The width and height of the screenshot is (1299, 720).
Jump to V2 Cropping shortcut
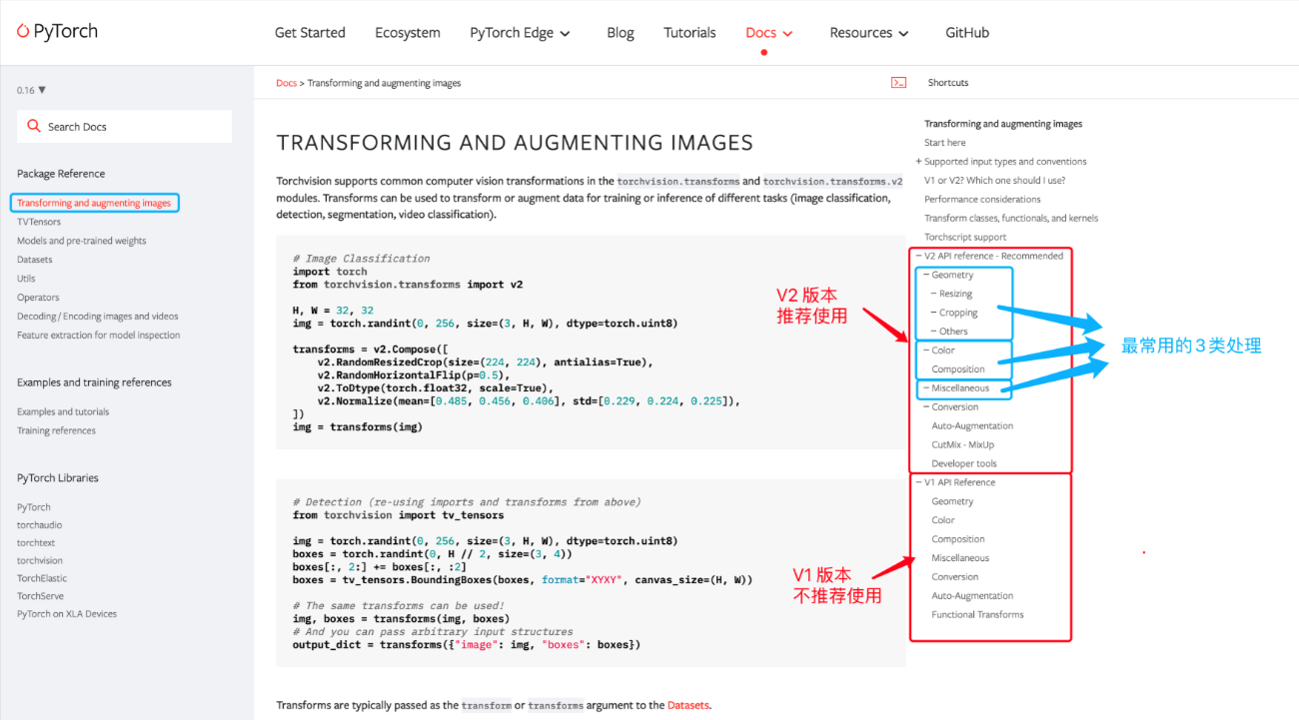pos(959,313)
